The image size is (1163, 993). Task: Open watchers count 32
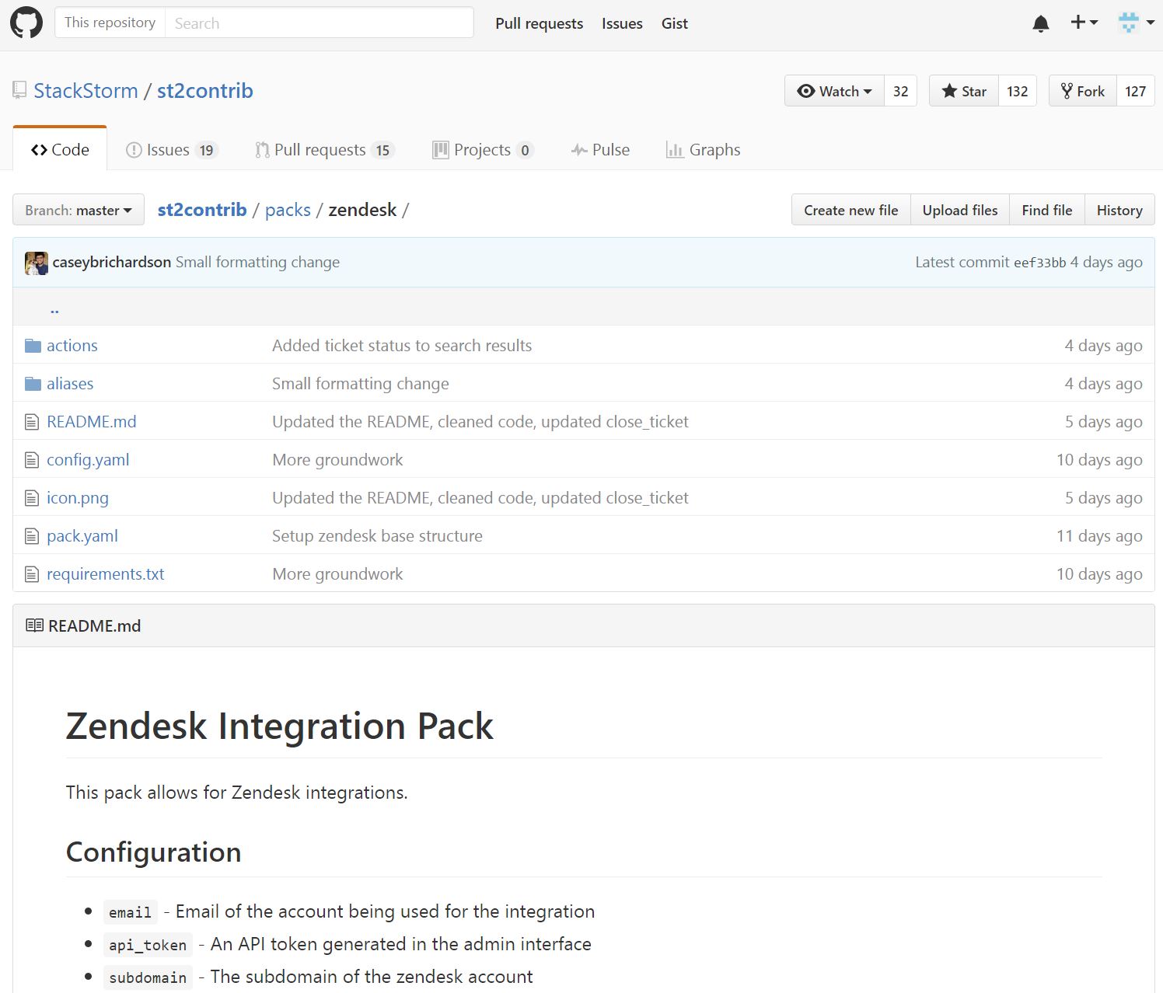[x=900, y=91]
